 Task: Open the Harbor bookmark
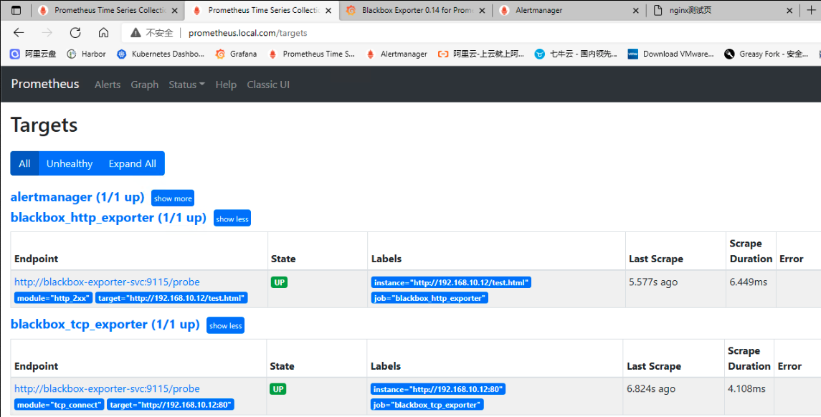tap(86, 54)
